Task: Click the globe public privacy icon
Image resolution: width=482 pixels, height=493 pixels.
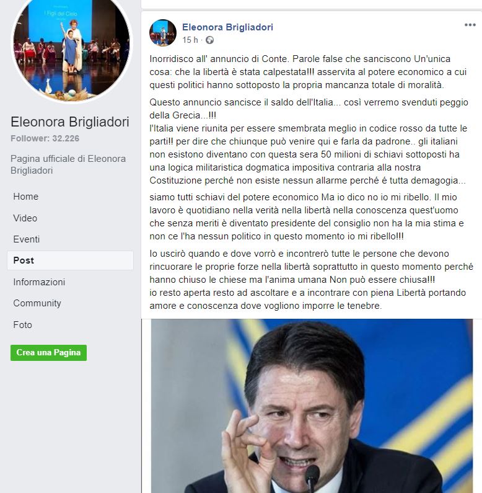Action: click(209, 40)
